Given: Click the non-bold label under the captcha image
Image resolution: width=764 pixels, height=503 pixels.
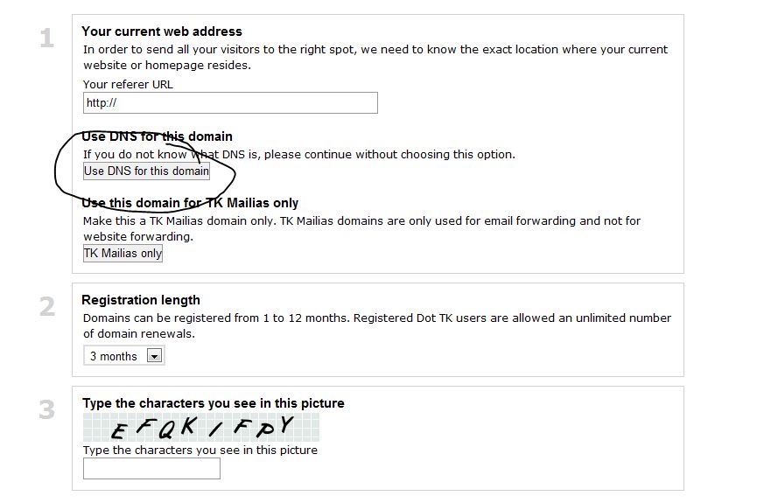Looking at the screenshot, I should pyautogui.click(x=200, y=451).
